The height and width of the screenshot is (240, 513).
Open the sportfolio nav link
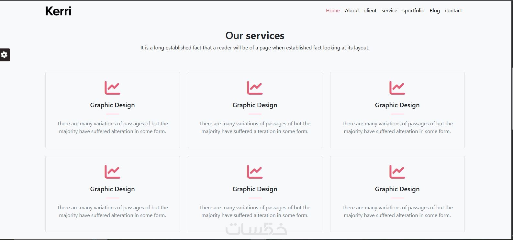click(413, 11)
